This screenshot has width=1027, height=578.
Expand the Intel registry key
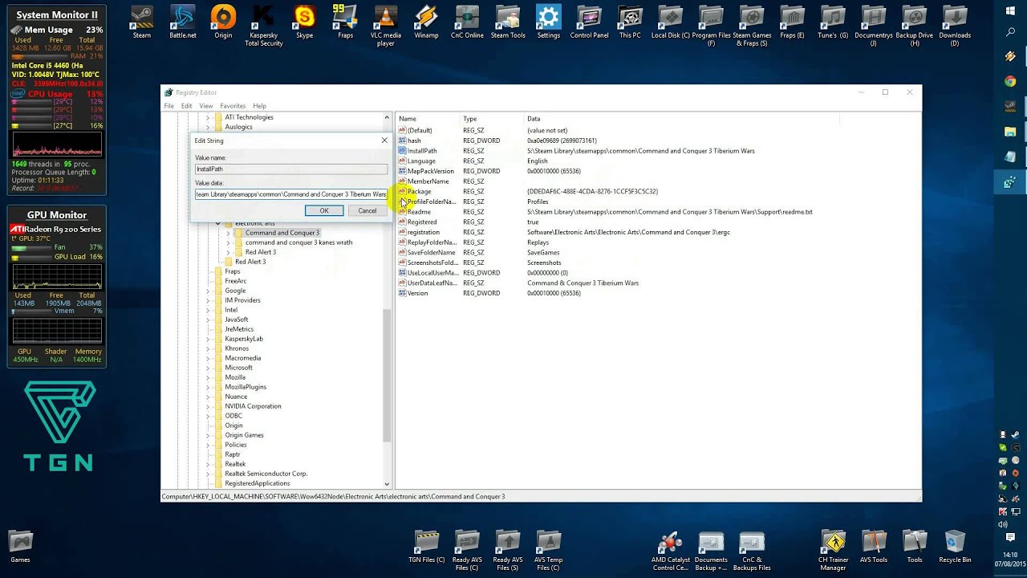pos(207,310)
